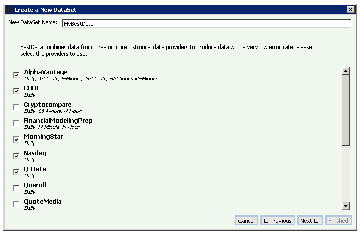
Task: Enable the Cryptocompare provider checkbox
Action: [x=16, y=107]
